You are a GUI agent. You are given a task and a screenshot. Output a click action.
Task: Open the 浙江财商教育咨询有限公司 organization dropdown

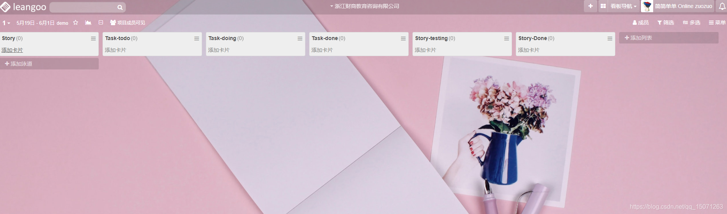(365, 6)
